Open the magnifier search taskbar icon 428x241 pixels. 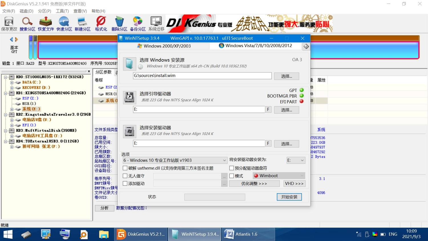coord(84,234)
